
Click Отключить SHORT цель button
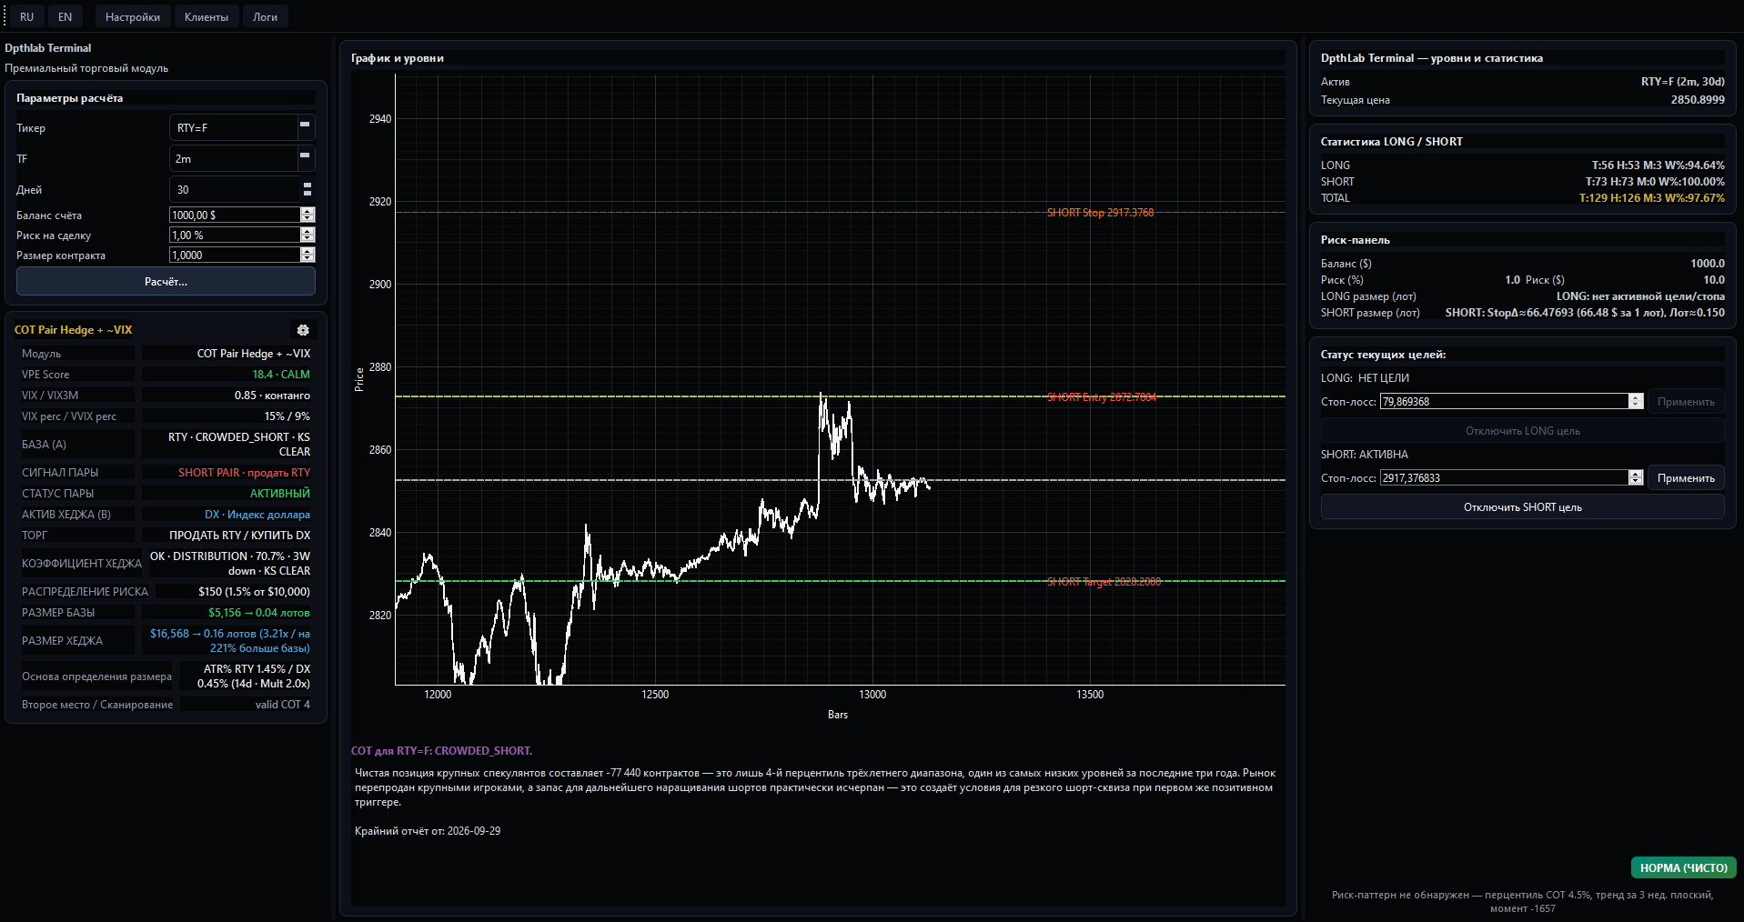(x=1522, y=506)
